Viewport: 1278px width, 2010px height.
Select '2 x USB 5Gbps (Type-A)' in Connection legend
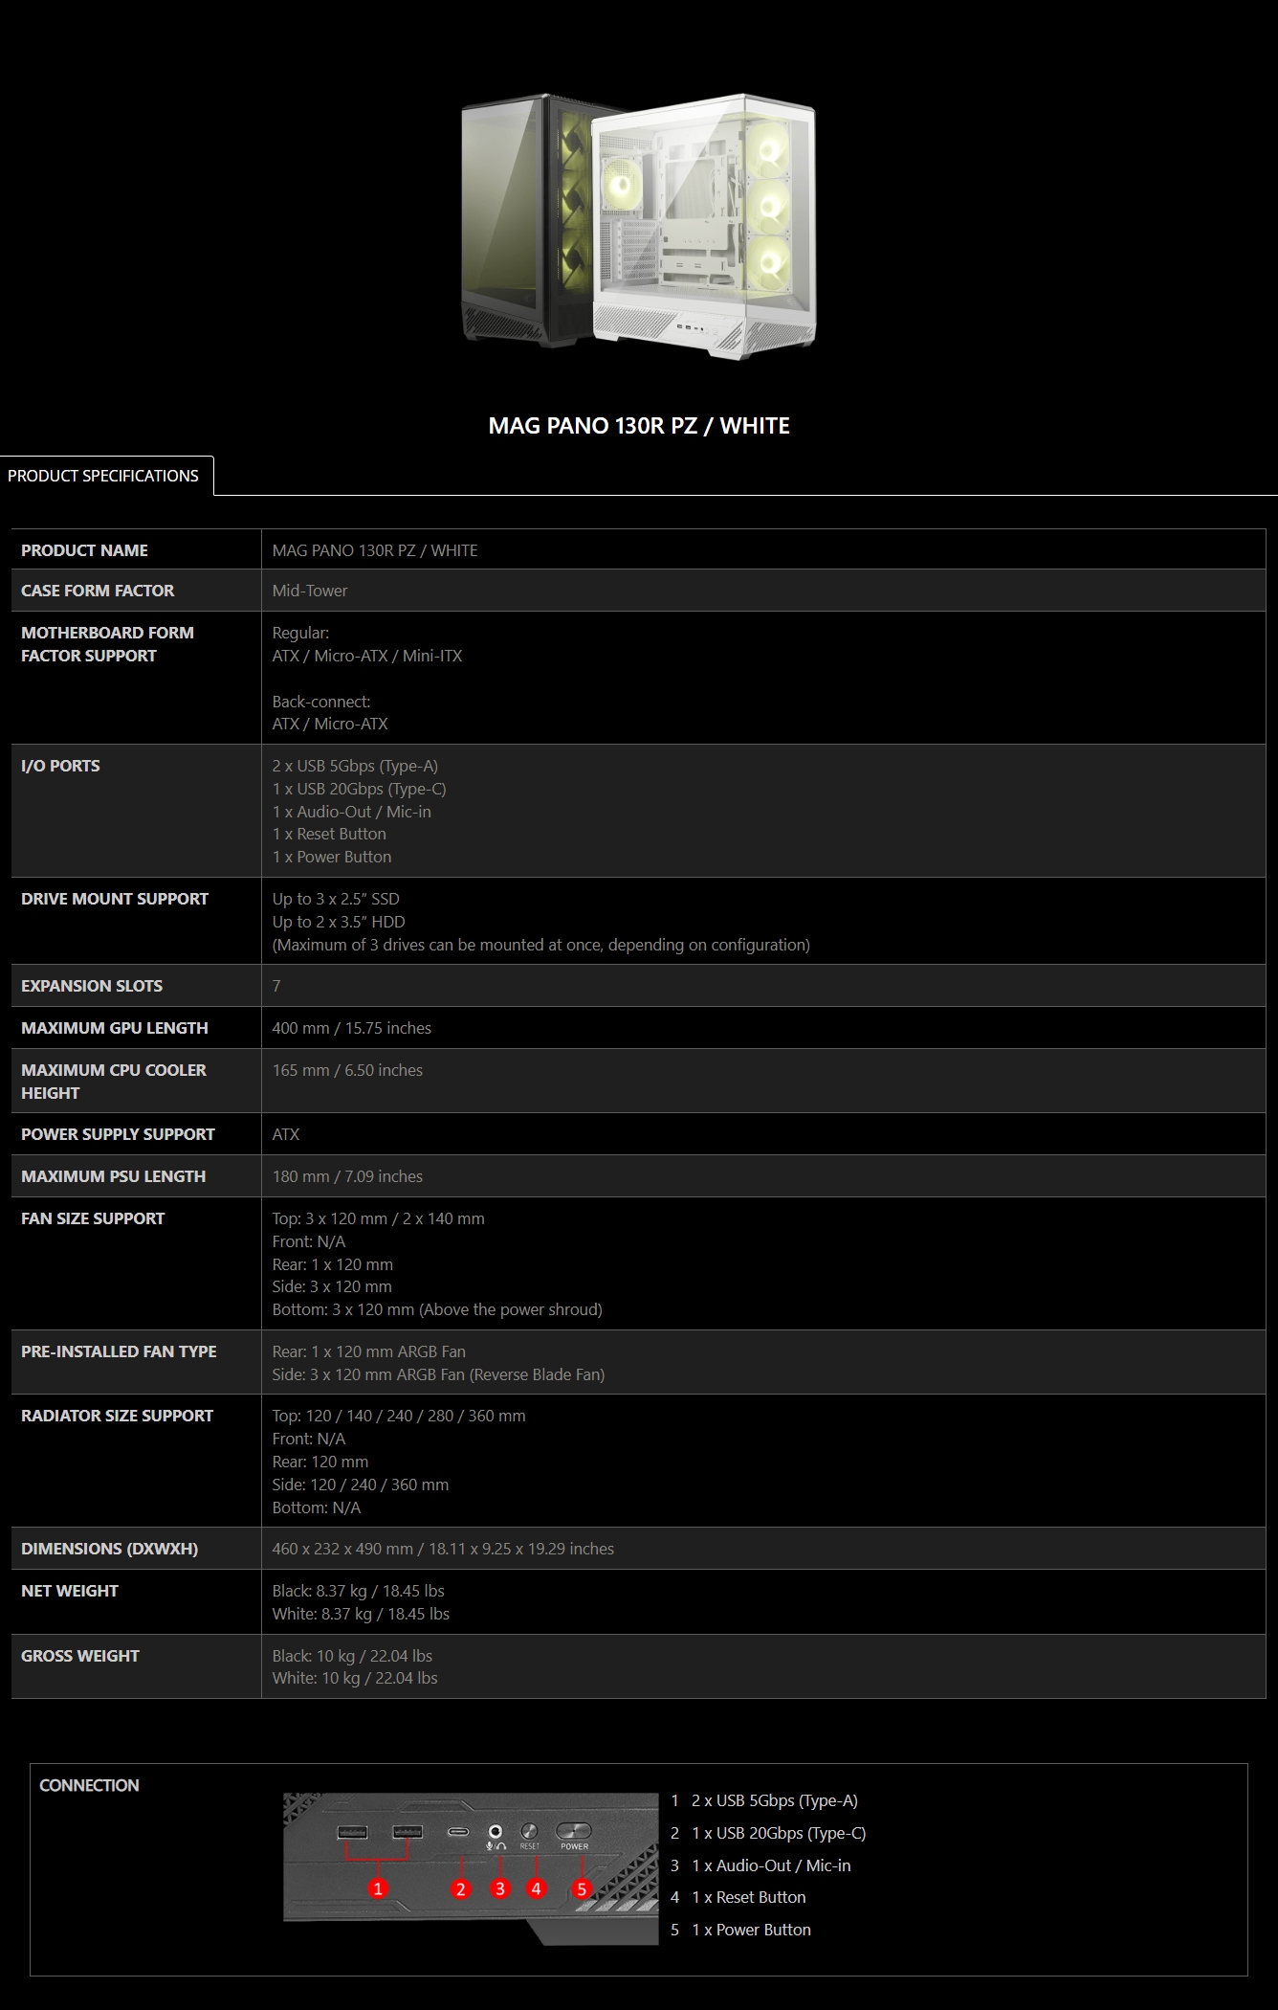click(775, 1800)
